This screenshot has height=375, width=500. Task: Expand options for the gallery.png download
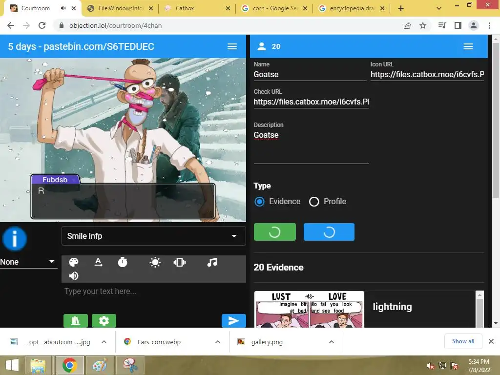332,342
